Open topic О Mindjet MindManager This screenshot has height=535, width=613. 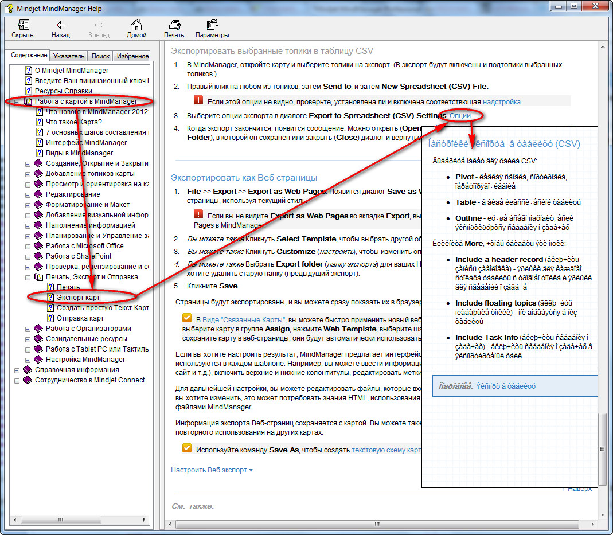(72, 71)
